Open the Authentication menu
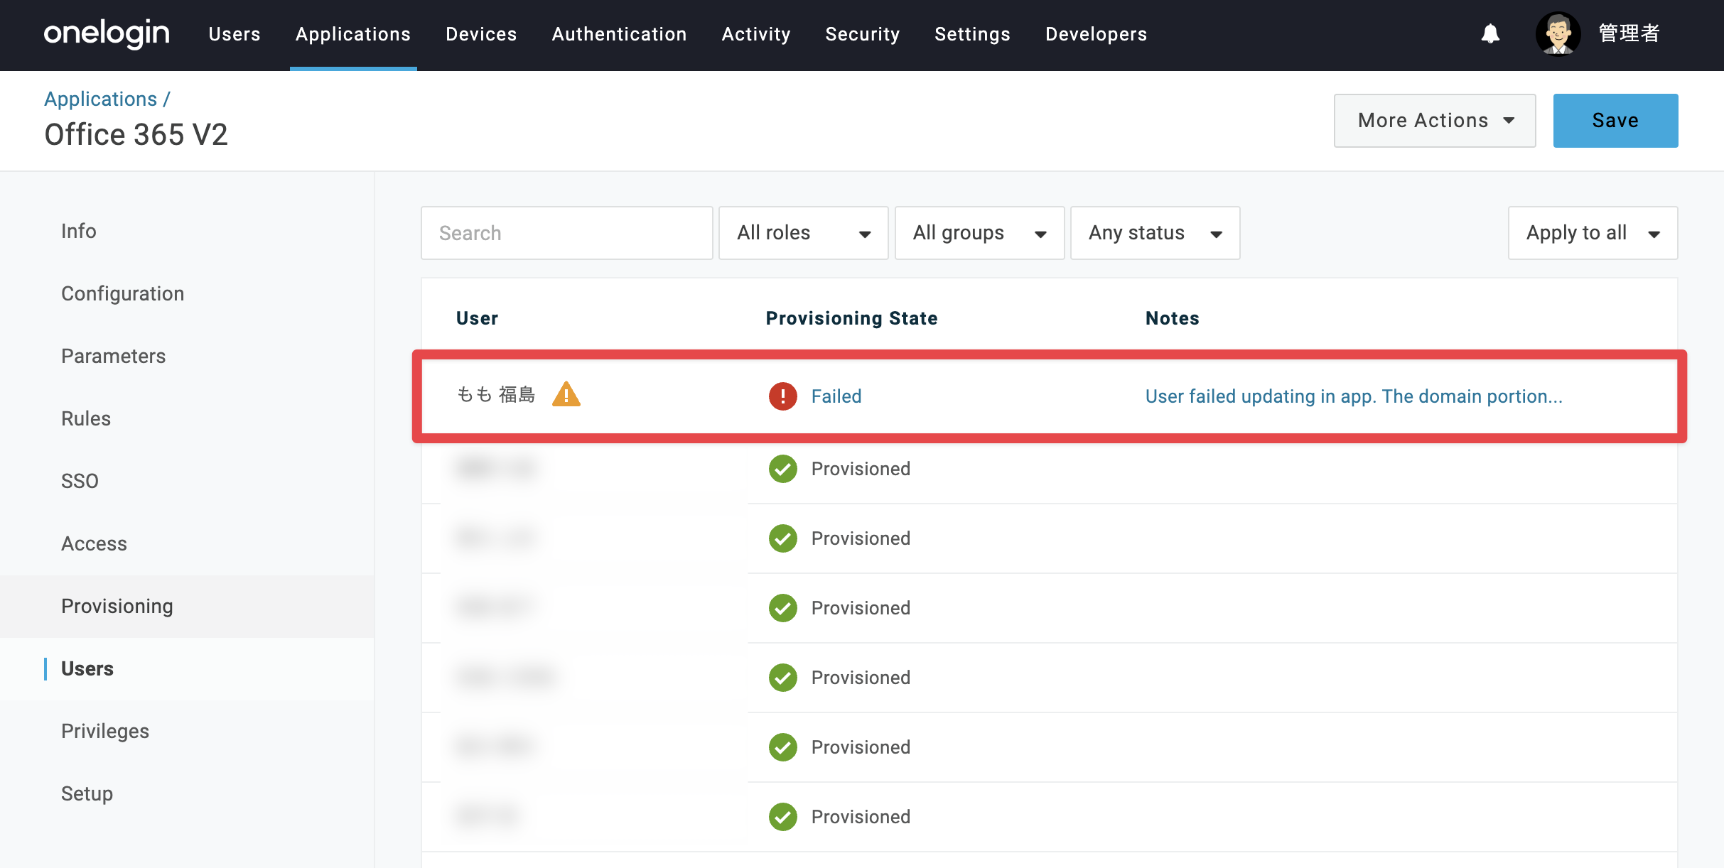Screen dimensions: 1724x868 pyautogui.click(x=619, y=34)
